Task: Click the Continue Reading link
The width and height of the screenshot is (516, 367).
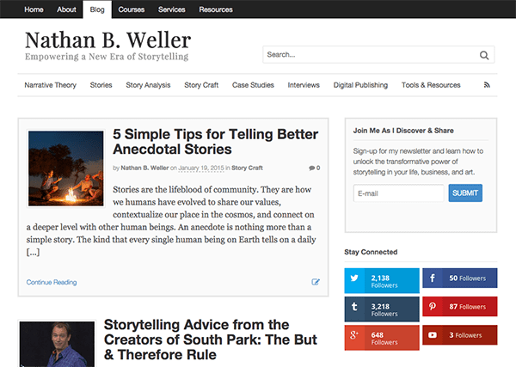Action: pyautogui.click(x=52, y=282)
